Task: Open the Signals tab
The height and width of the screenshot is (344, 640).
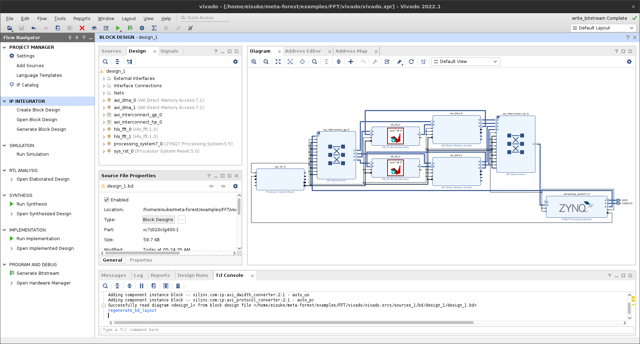Action: click(x=169, y=51)
